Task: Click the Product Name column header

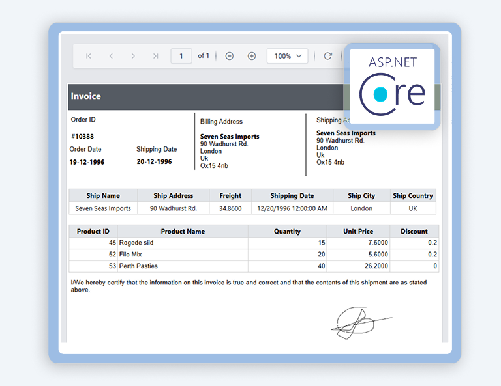Action: point(183,232)
